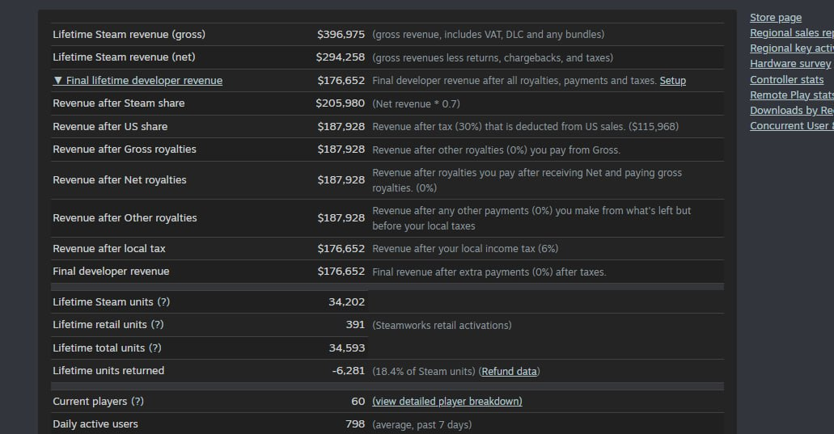Viewport: 834px width, 434px height.
Task: Open the Downloads by Region link
Action: 791,111
